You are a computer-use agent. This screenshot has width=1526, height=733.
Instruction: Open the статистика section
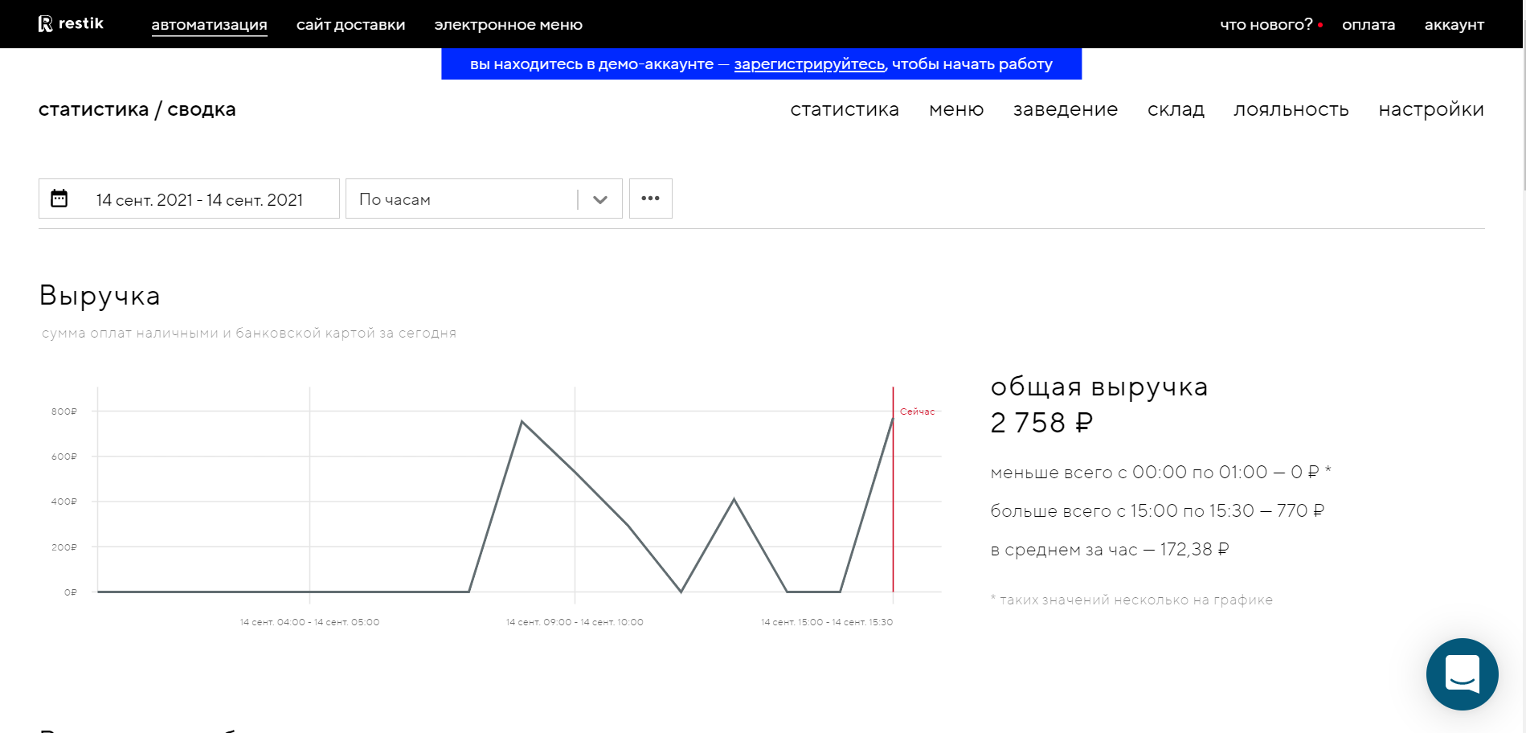pos(845,109)
